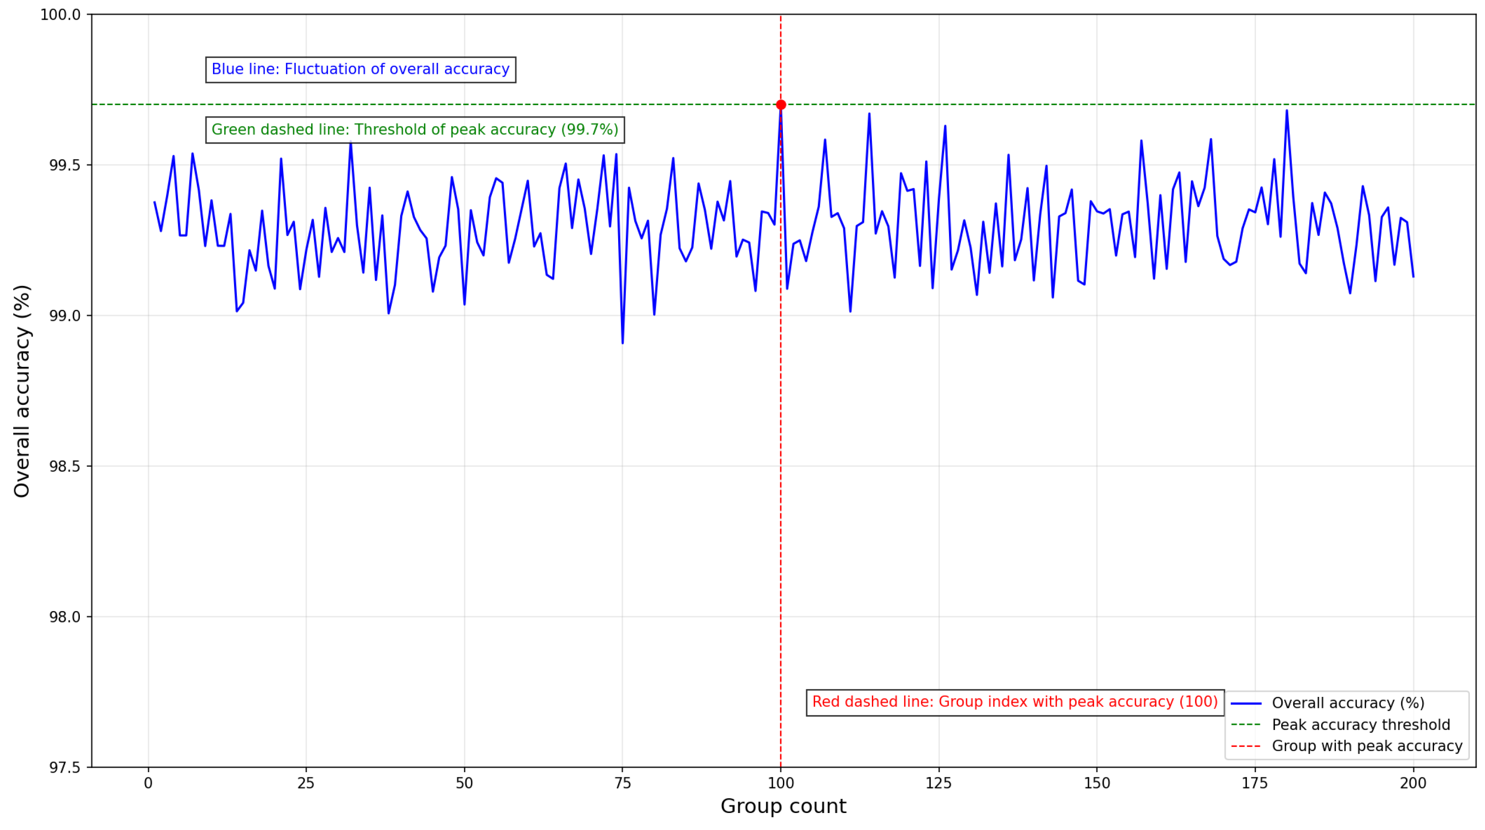Click the 'Group with peak accuracy' legend label
This screenshot has height=830, width=1485.
pos(1367,746)
